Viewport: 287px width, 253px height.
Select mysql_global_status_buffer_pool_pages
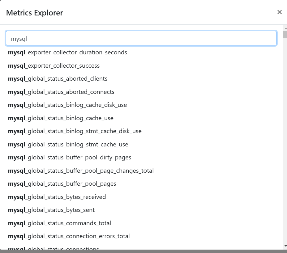pyautogui.click(x=62, y=184)
